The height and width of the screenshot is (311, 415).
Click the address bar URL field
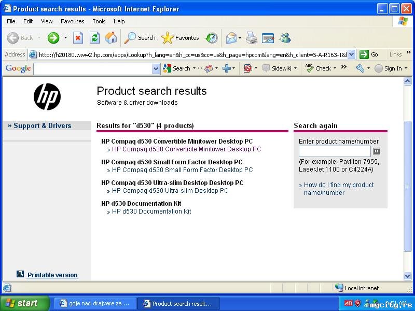click(192, 55)
